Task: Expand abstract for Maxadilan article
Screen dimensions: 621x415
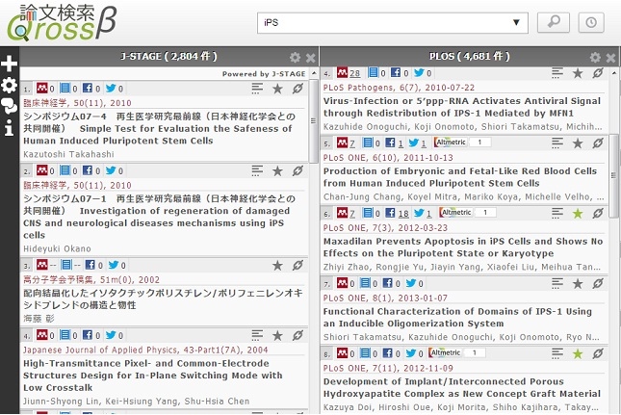Action: 557,213
